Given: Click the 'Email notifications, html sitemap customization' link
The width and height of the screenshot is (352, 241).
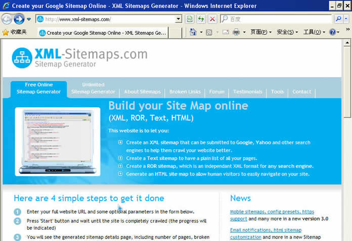Looking at the screenshot, I should tap(266, 233).
